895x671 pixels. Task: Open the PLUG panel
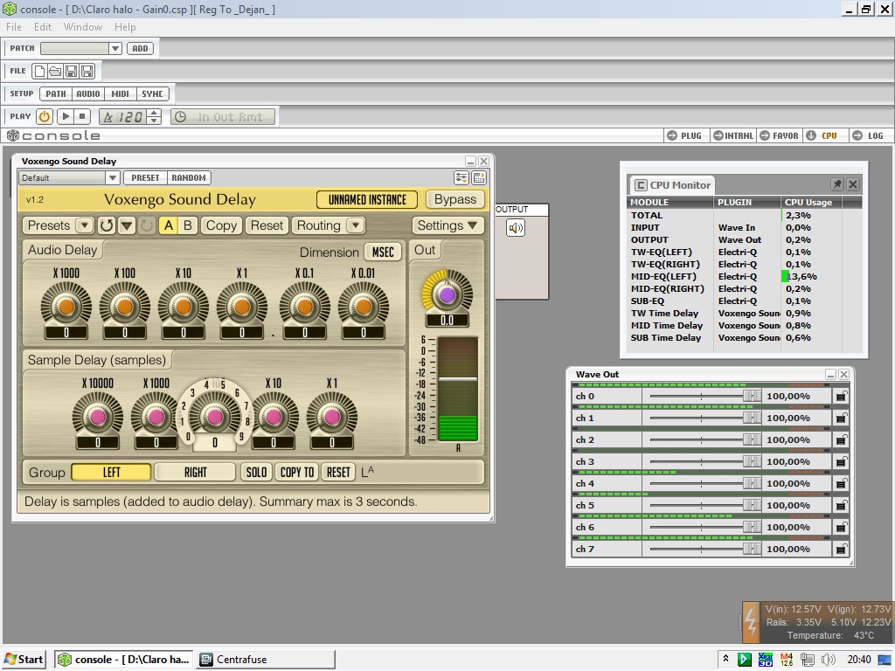point(684,135)
